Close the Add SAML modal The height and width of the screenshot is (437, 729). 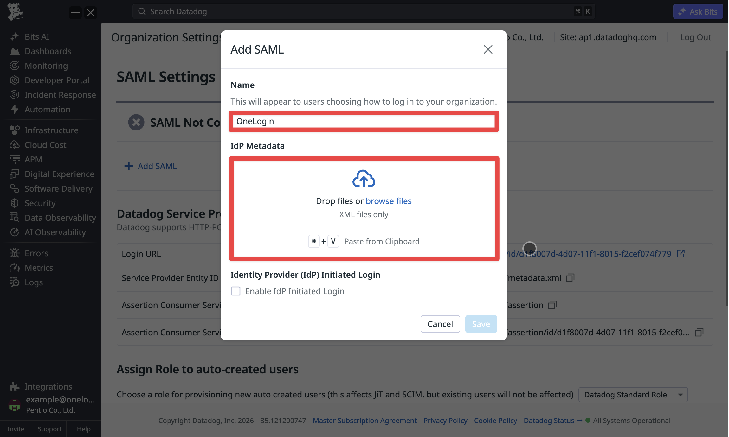tap(488, 49)
